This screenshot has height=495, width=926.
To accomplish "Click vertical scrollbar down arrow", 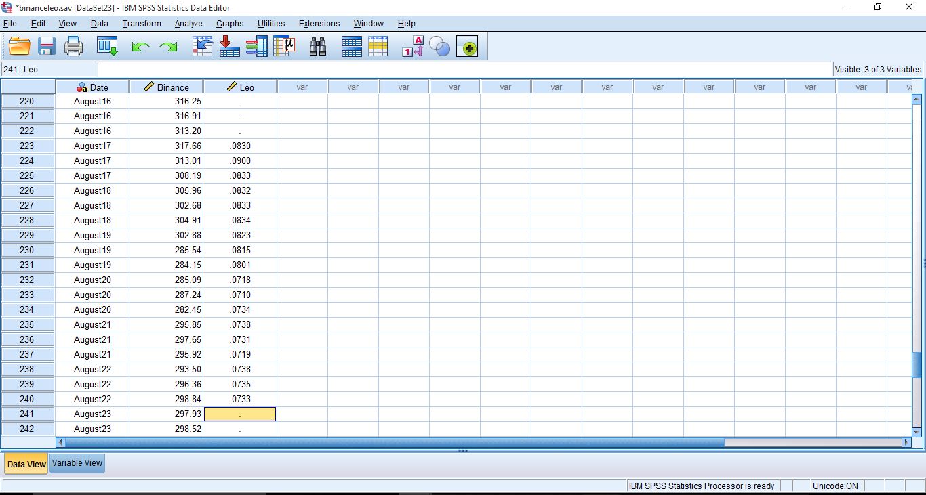I will [x=917, y=431].
